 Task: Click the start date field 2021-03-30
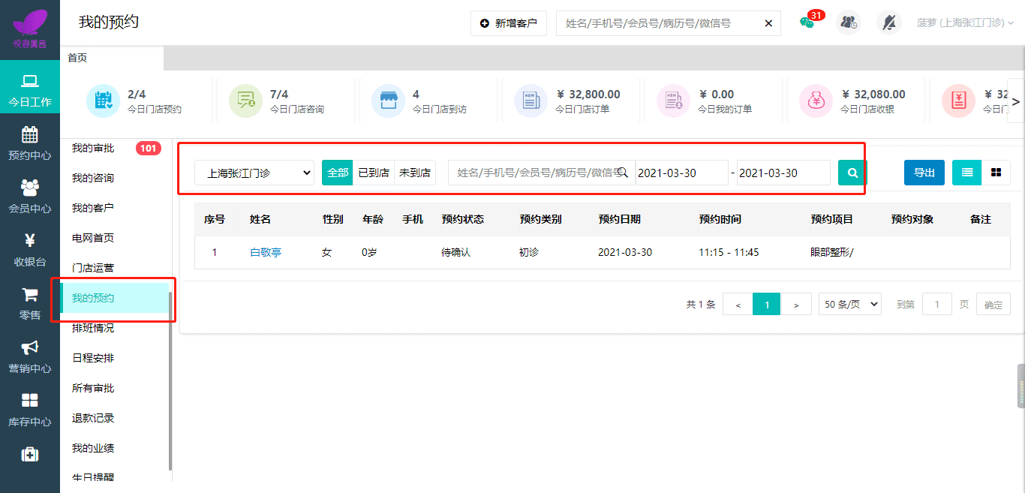(681, 173)
